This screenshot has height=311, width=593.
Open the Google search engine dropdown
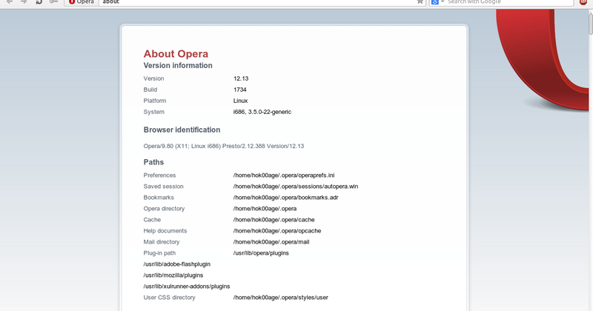tap(438, 1)
